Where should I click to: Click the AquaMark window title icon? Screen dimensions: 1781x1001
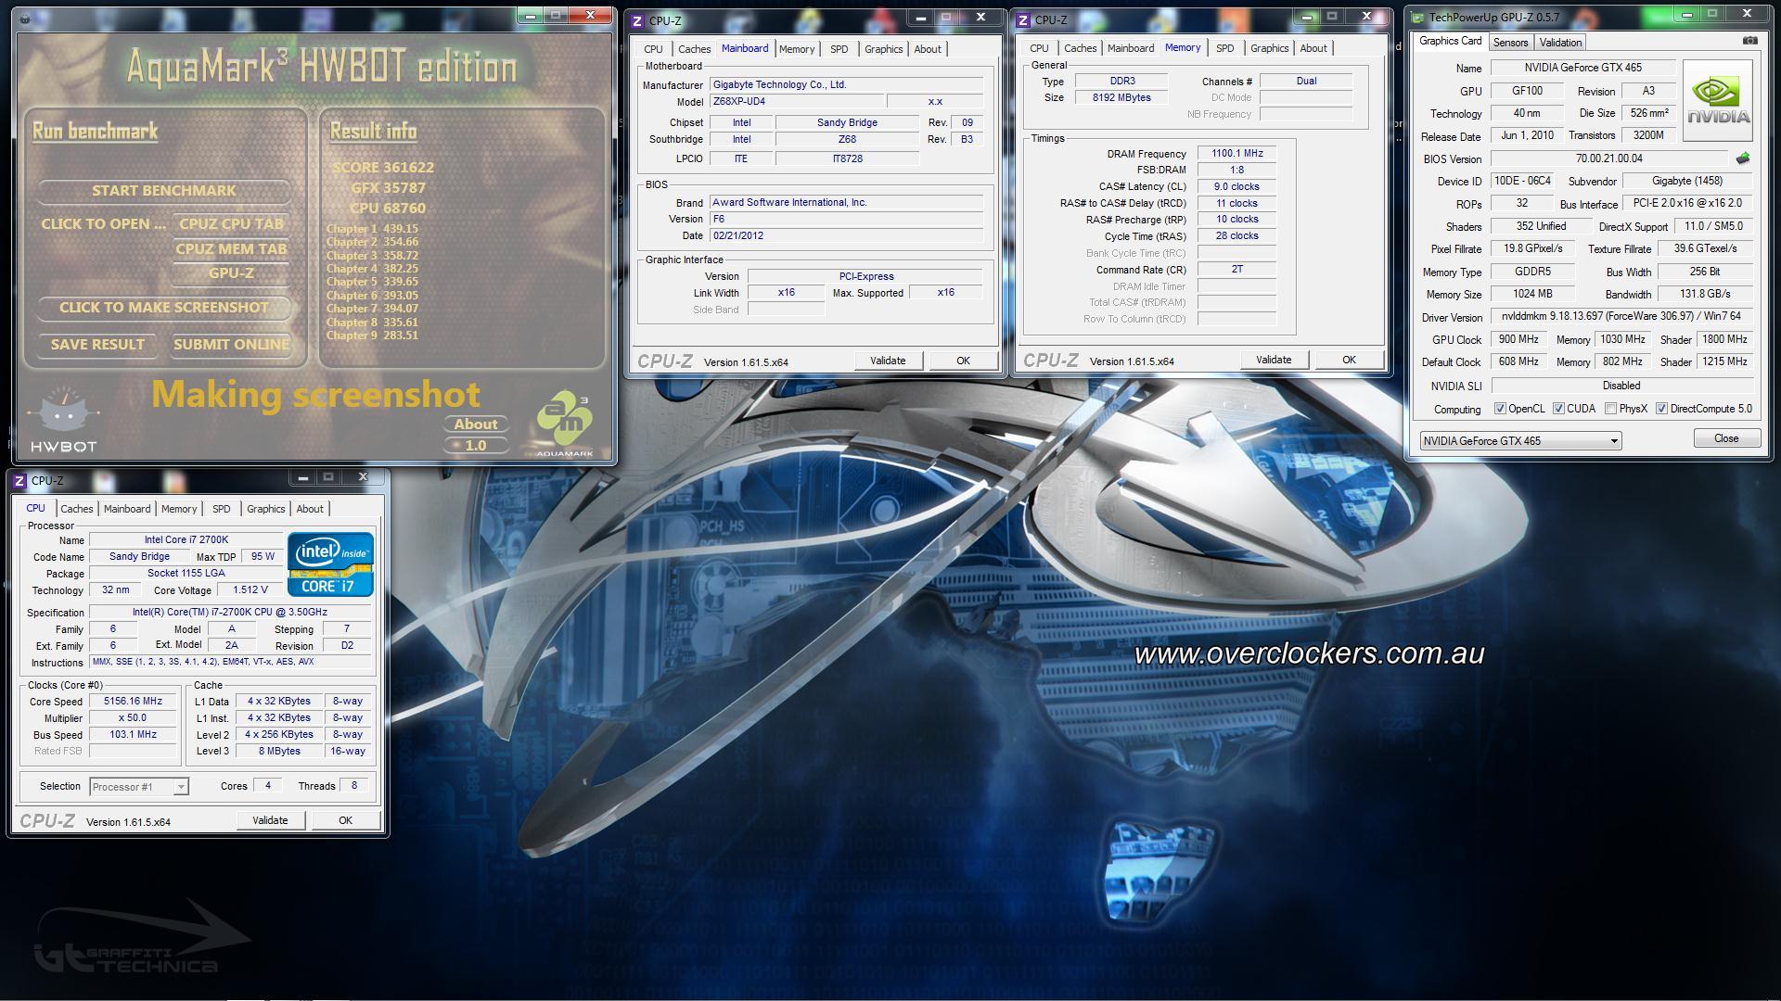(25, 19)
